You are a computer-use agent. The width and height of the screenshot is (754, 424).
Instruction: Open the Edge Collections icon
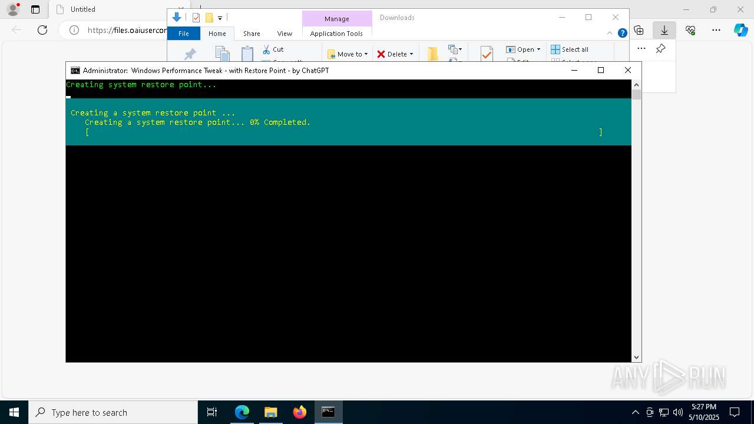tap(639, 30)
